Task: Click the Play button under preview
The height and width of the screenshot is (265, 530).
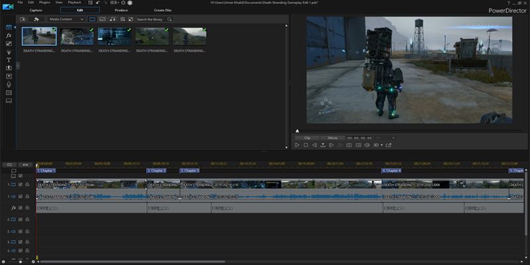Action: point(297,144)
